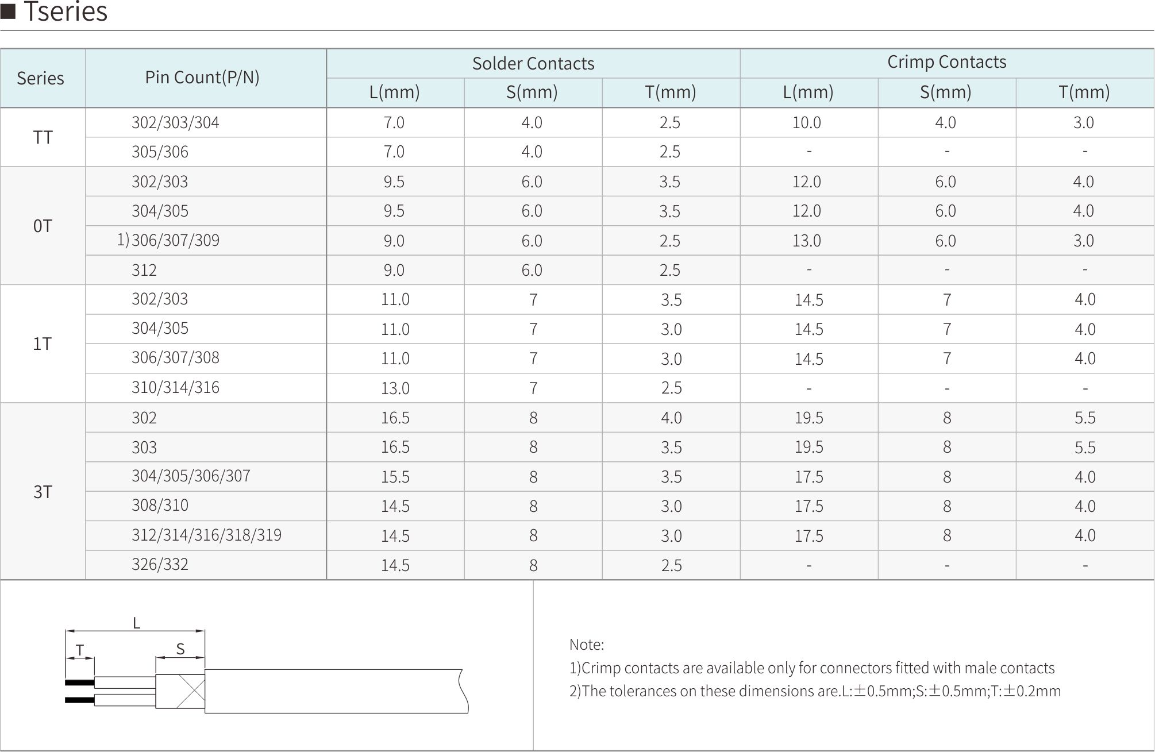Viewport: 1155px width, 752px height.
Task: Click the Series column header
Action: [x=40, y=78]
